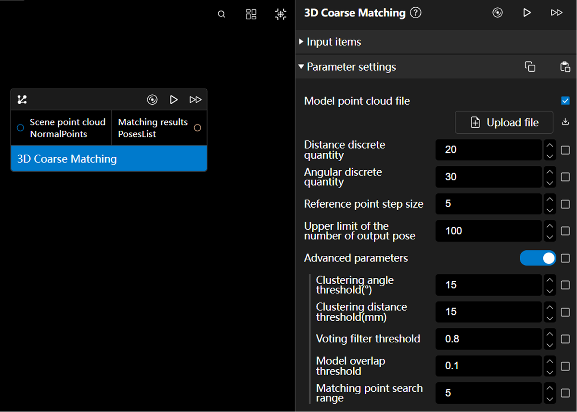
Task: Paste parameter settings using clipboard icon
Action: pyautogui.click(x=565, y=67)
